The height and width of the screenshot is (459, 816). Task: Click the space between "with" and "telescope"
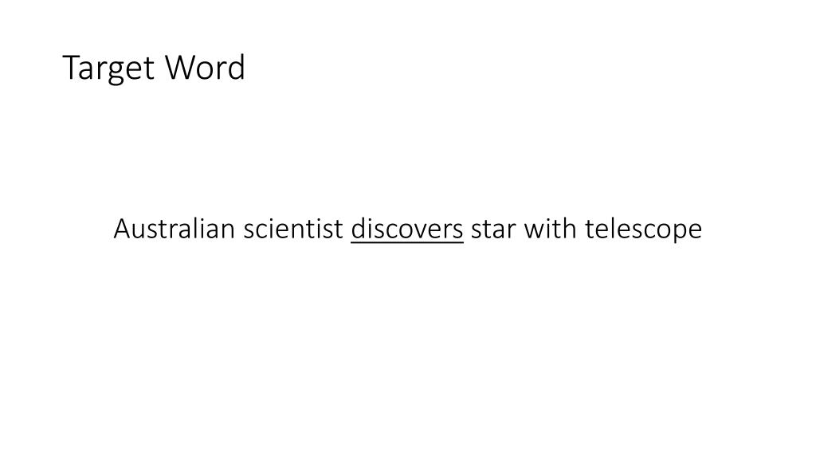[x=581, y=229]
